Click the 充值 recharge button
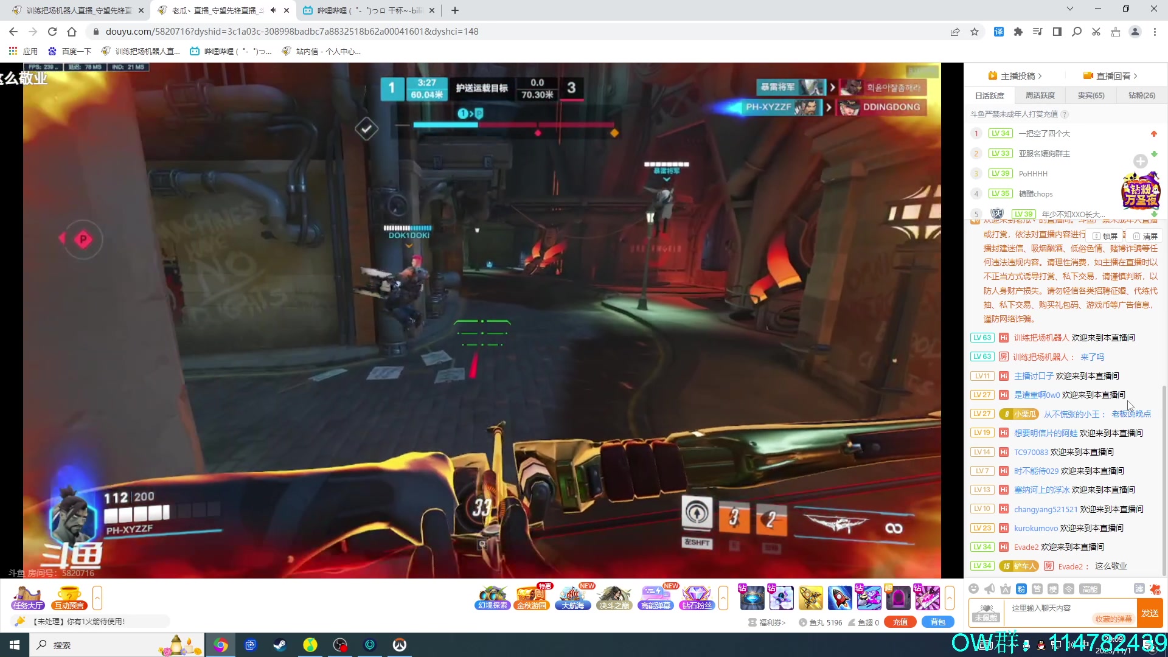This screenshot has height=657, width=1168. coord(900,622)
